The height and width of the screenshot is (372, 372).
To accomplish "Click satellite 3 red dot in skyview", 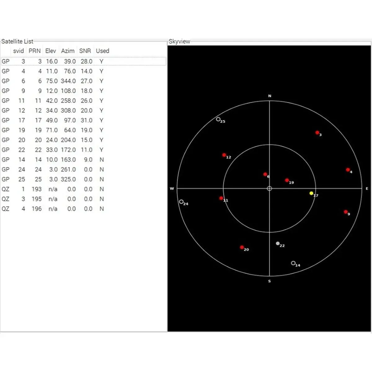I will point(317,133).
